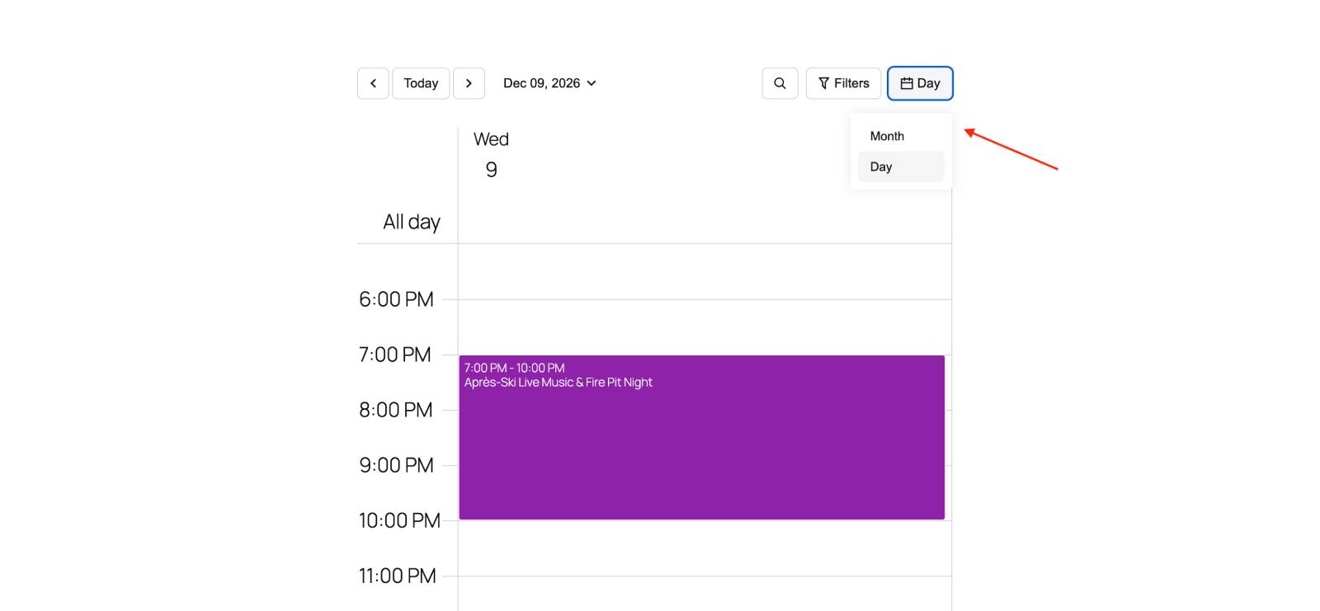
Task: Expand the chevron beside Dec 09, 2026
Action: [592, 83]
